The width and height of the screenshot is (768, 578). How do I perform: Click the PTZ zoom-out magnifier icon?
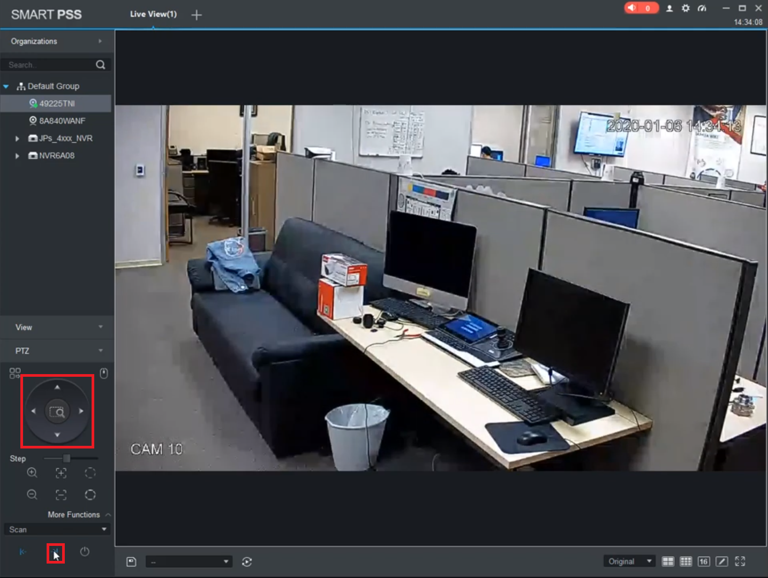32,495
